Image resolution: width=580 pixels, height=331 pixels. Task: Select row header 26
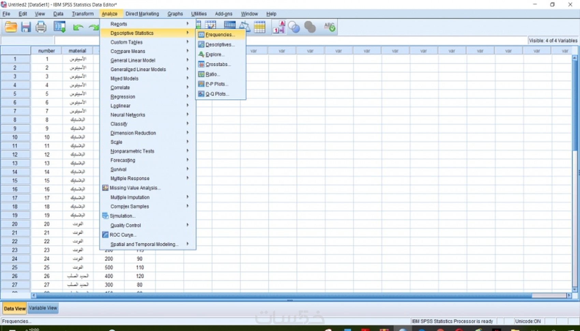click(x=15, y=276)
